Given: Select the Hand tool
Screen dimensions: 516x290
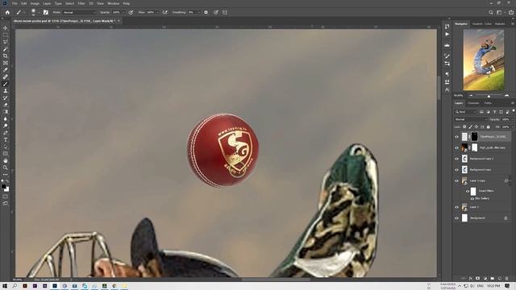Looking at the screenshot, I should 6,161.
